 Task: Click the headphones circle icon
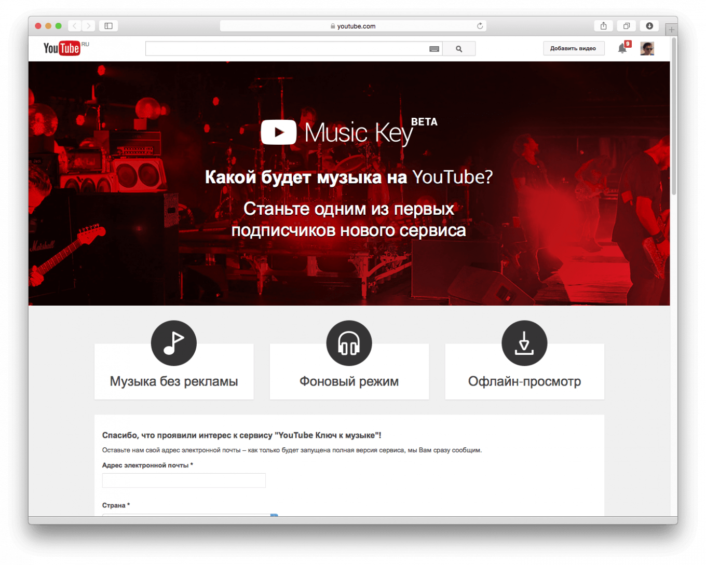pyautogui.click(x=349, y=343)
